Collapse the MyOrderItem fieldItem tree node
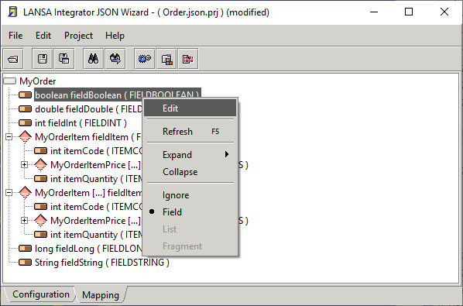The height and width of the screenshot is (306, 463). (x=9, y=137)
